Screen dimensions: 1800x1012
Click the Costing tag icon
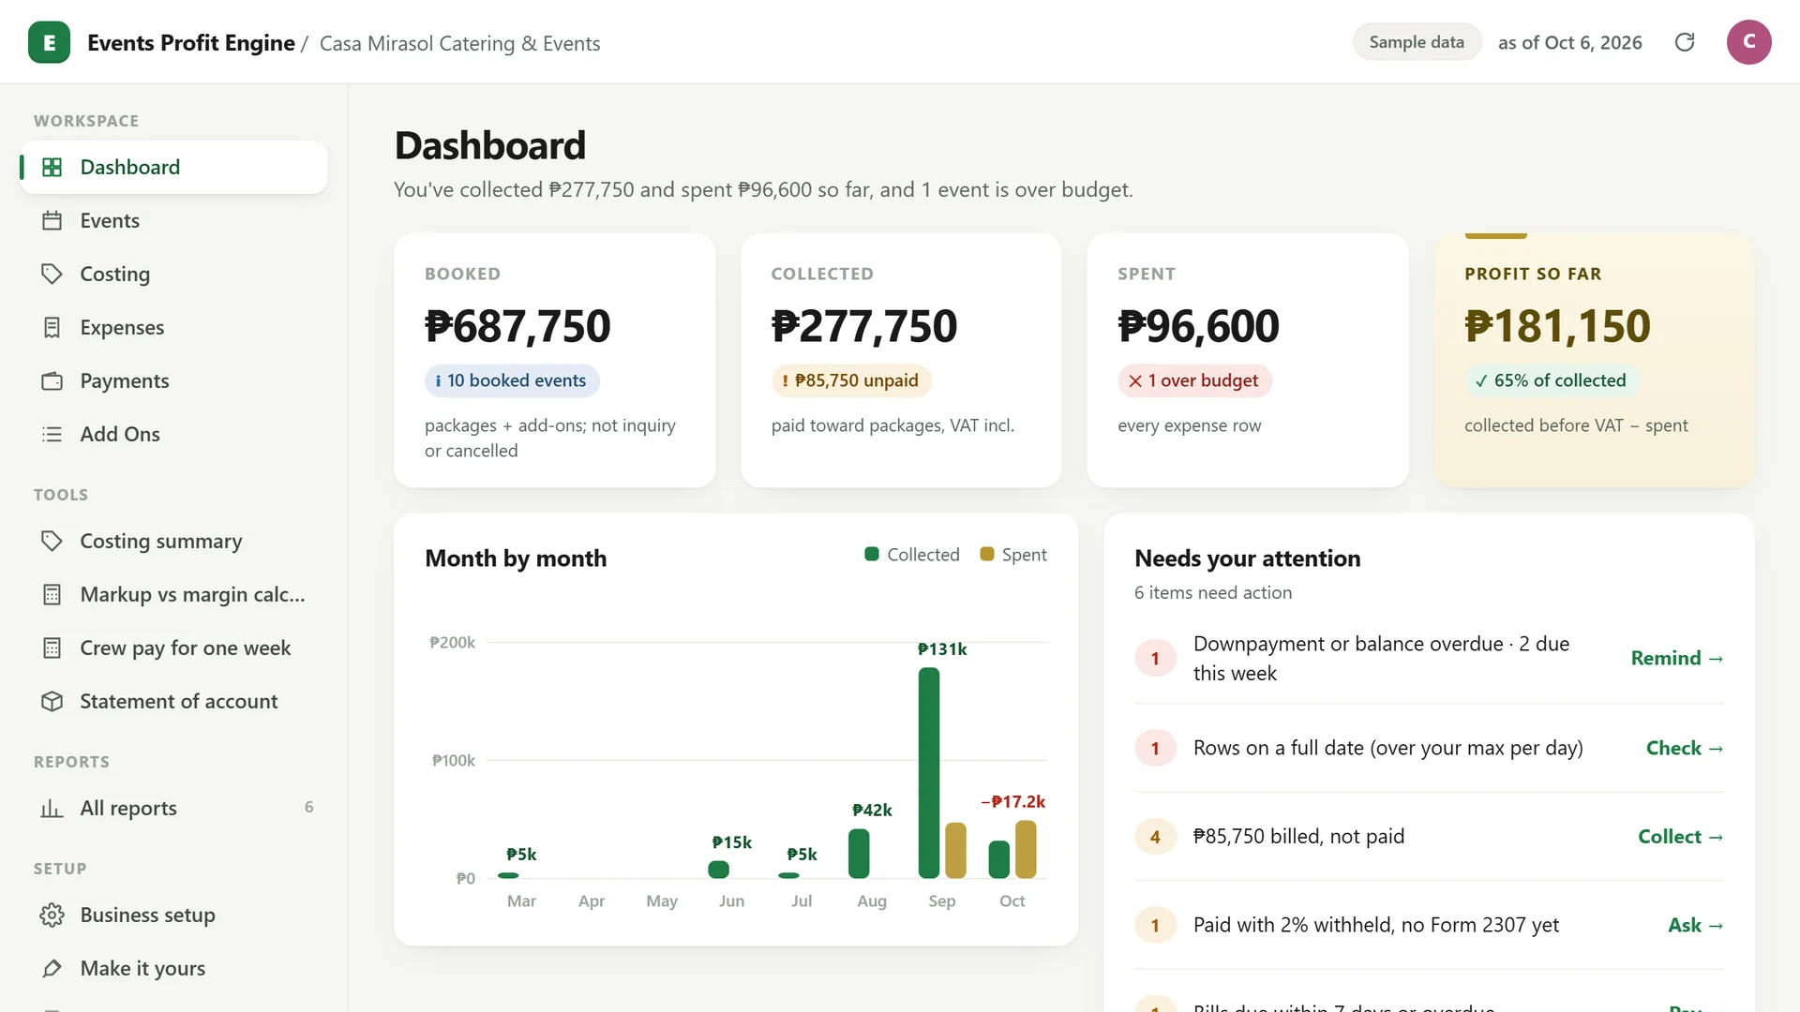[52, 274]
